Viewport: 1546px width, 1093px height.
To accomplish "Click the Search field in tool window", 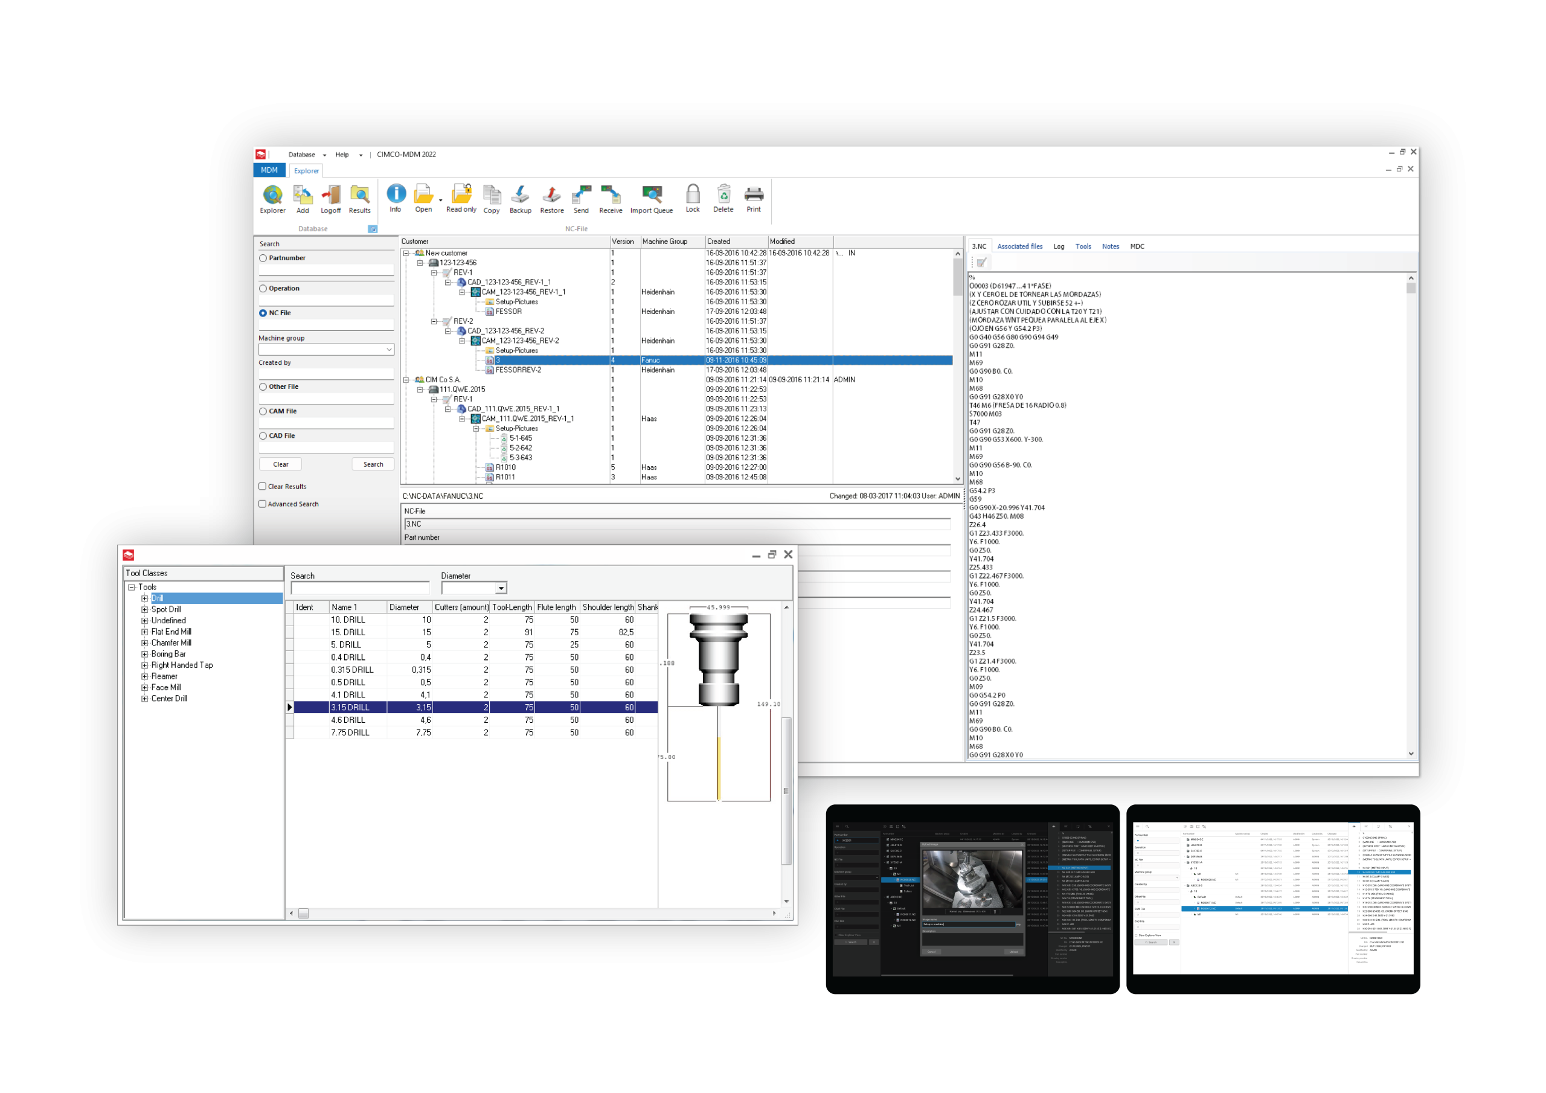I will [x=359, y=589].
